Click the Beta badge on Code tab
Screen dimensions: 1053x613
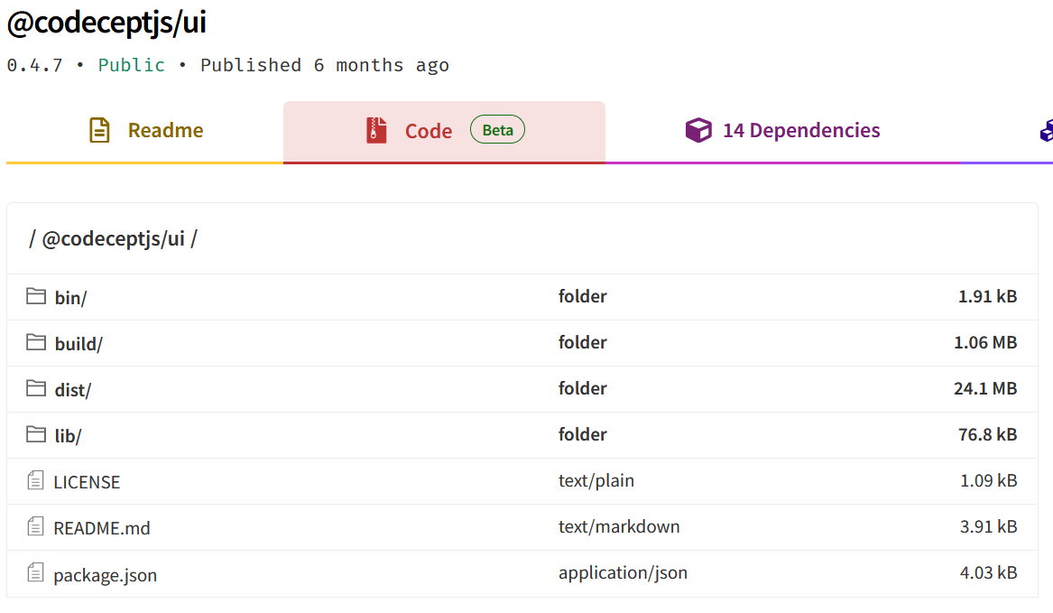point(497,130)
